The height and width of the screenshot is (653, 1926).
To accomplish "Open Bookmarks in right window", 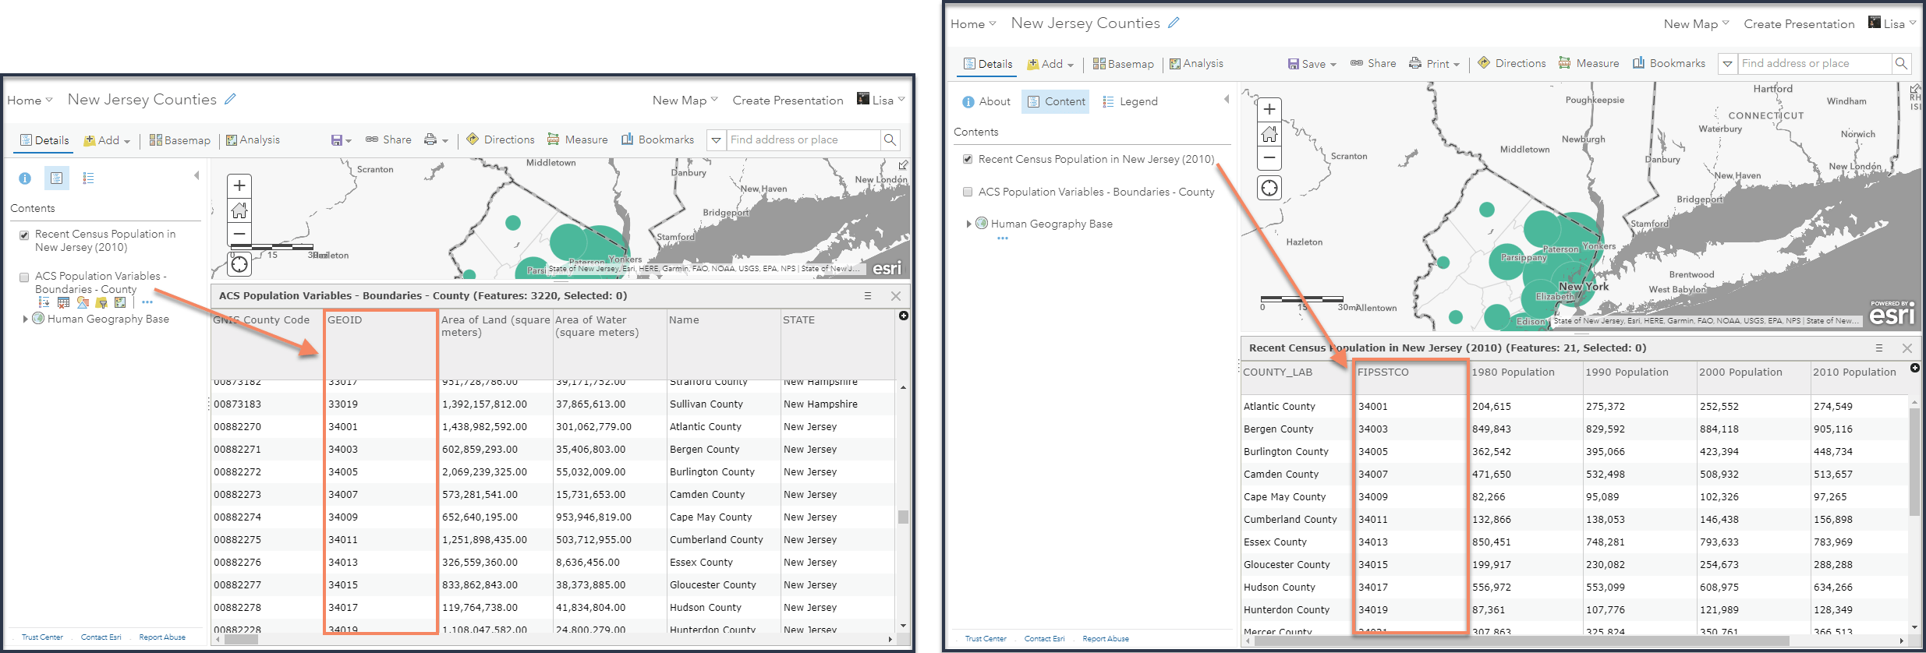I will [x=1669, y=63].
